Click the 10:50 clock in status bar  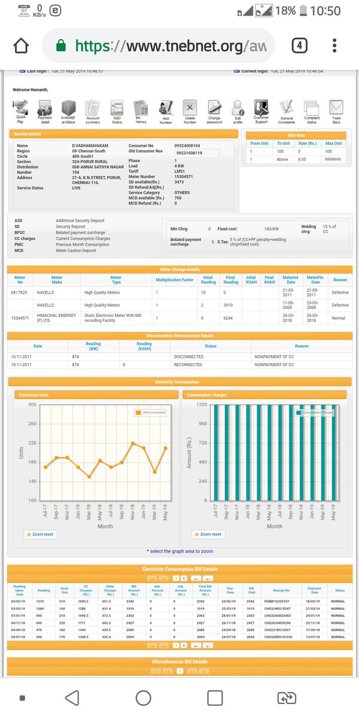326,11
